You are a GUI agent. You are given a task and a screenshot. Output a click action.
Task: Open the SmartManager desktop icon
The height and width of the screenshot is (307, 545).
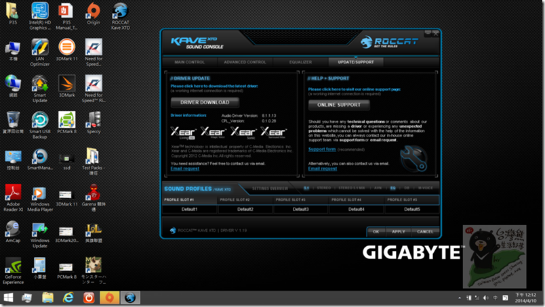[39, 159]
